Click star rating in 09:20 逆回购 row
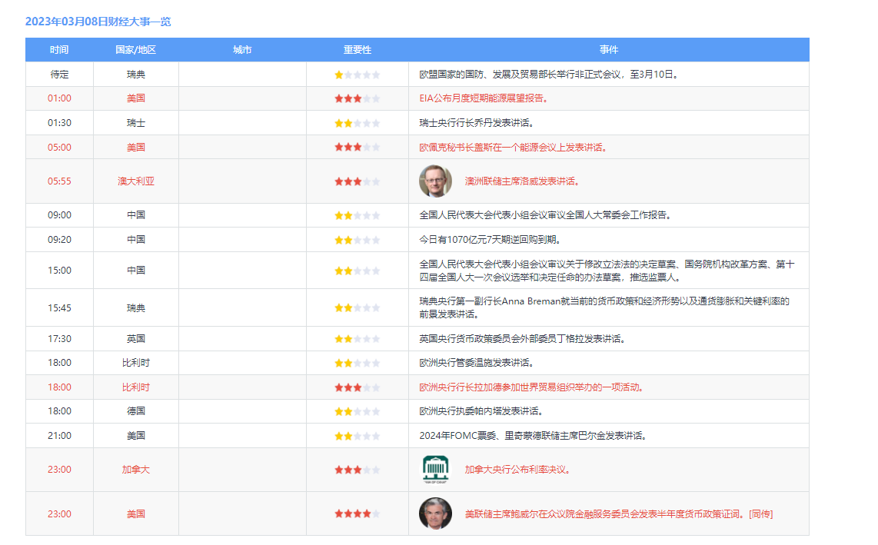This screenshot has width=878, height=545. [x=358, y=241]
